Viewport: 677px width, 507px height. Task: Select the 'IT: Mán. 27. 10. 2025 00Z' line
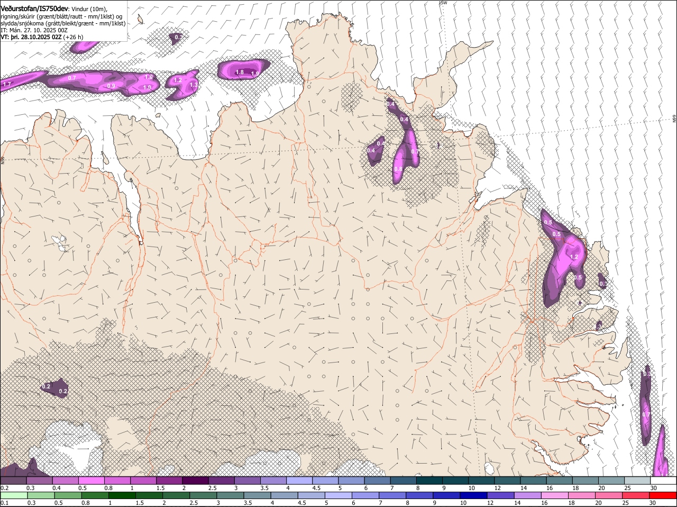click(34, 30)
